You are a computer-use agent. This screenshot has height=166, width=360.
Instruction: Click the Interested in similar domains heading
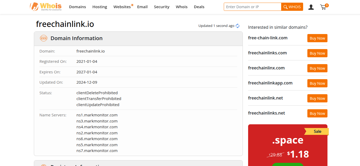(278, 27)
